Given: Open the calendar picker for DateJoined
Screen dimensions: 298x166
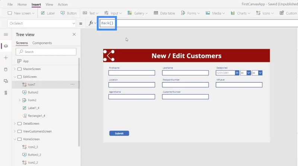Looking at the screenshot, I should coord(237,73).
